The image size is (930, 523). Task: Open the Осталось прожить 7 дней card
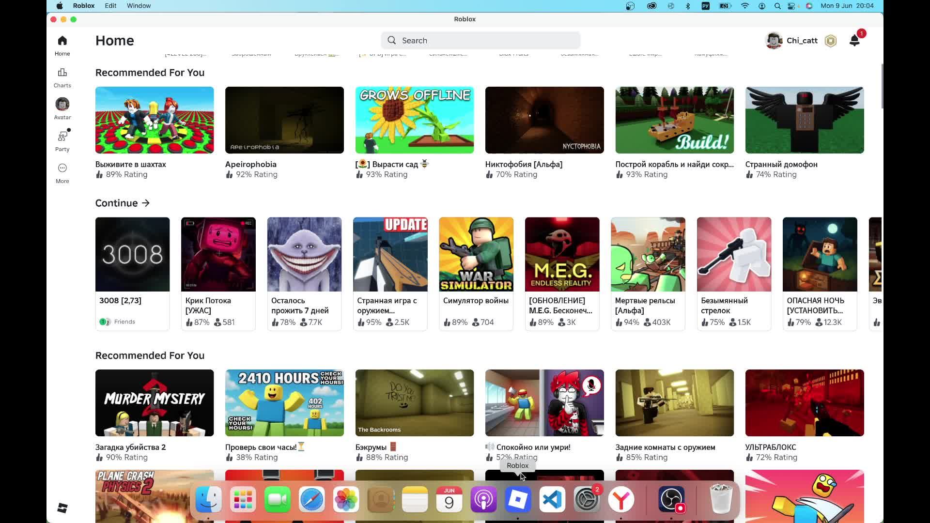coord(304,274)
